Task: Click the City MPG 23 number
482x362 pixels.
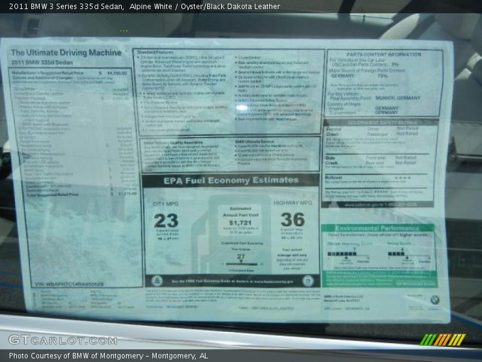Action: click(166, 221)
